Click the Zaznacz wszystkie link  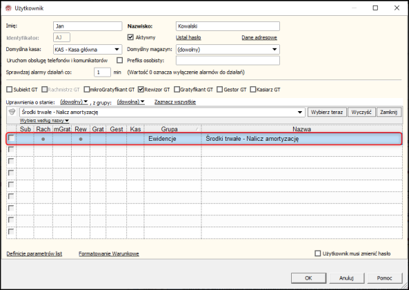(175, 101)
